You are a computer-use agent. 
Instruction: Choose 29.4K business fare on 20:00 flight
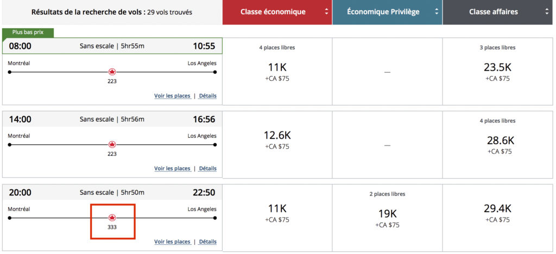[x=497, y=209]
